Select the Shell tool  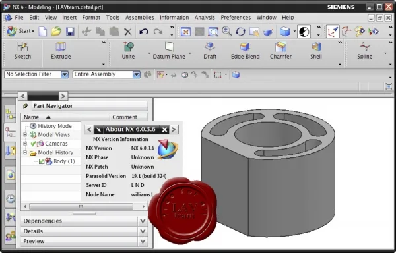coord(316,50)
